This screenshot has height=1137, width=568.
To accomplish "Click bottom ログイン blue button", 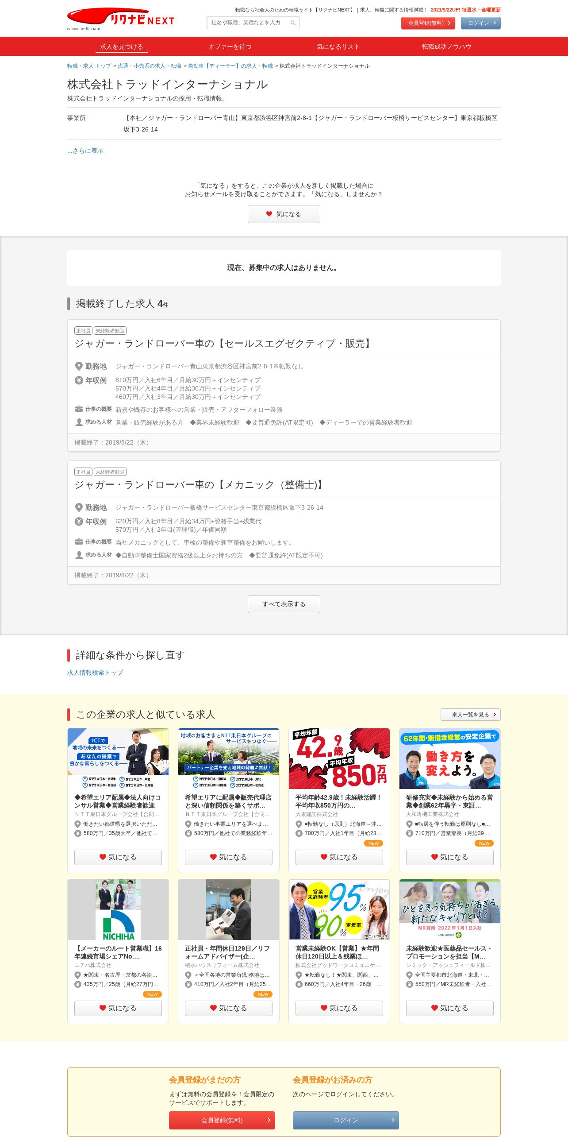I will 346,1120.
